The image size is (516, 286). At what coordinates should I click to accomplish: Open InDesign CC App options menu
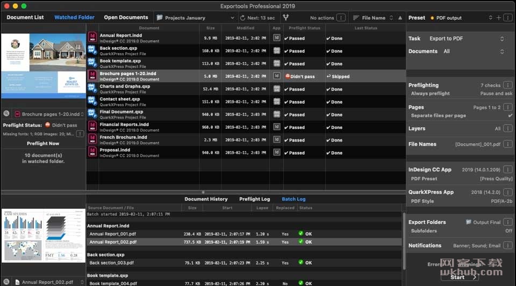point(508,170)
